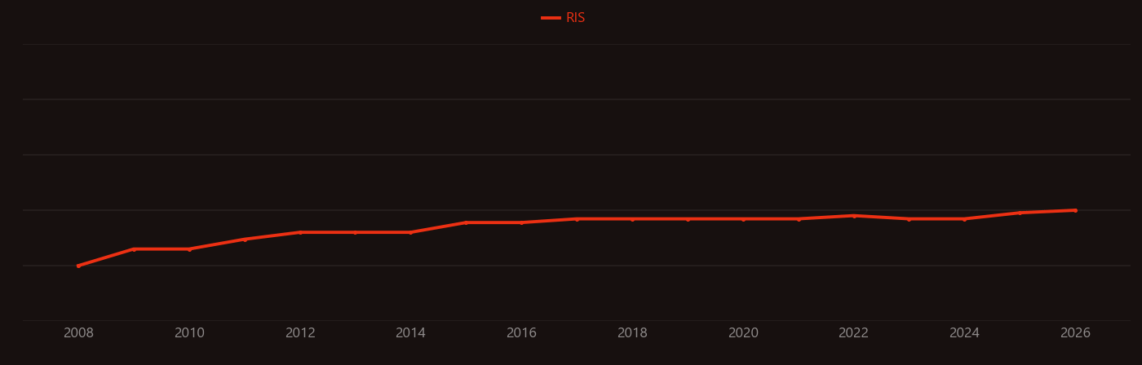
Task: Click the 2015 data point on the RIS line
Action: (x=466, y=222)
